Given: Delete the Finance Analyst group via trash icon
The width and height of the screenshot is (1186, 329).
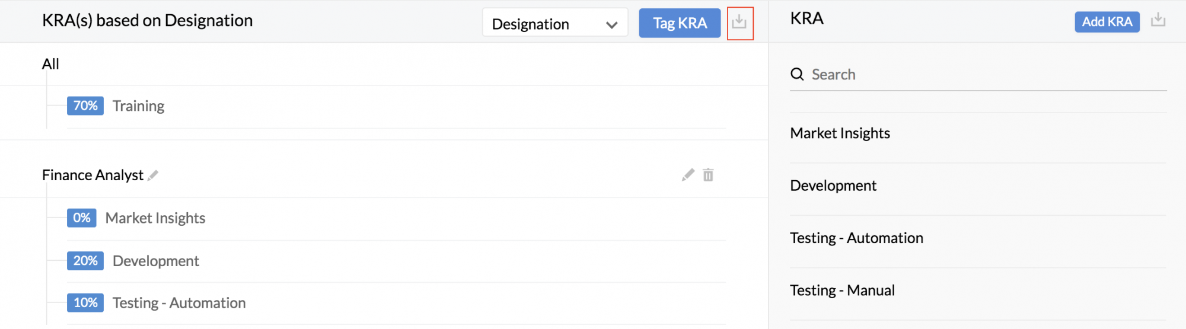Looking at the screenshot, I should [708, 175].
